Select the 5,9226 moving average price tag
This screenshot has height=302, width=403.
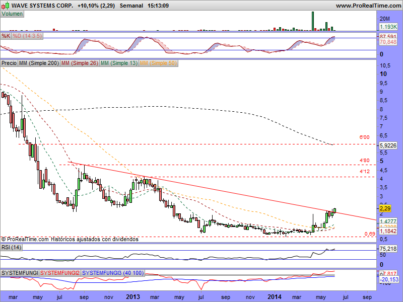point(388,145)
